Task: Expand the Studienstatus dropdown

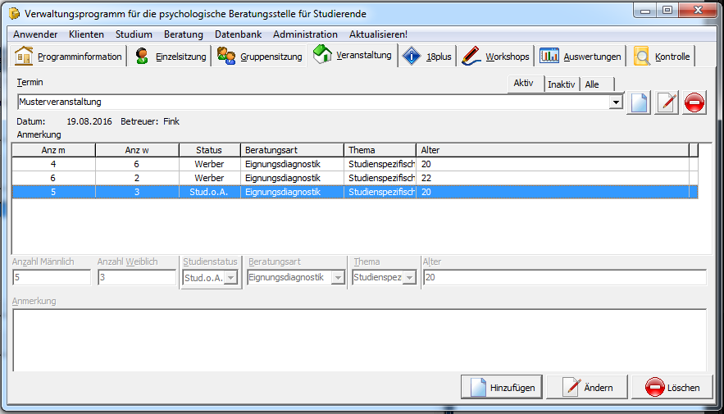Action: [x=230, y=278]
